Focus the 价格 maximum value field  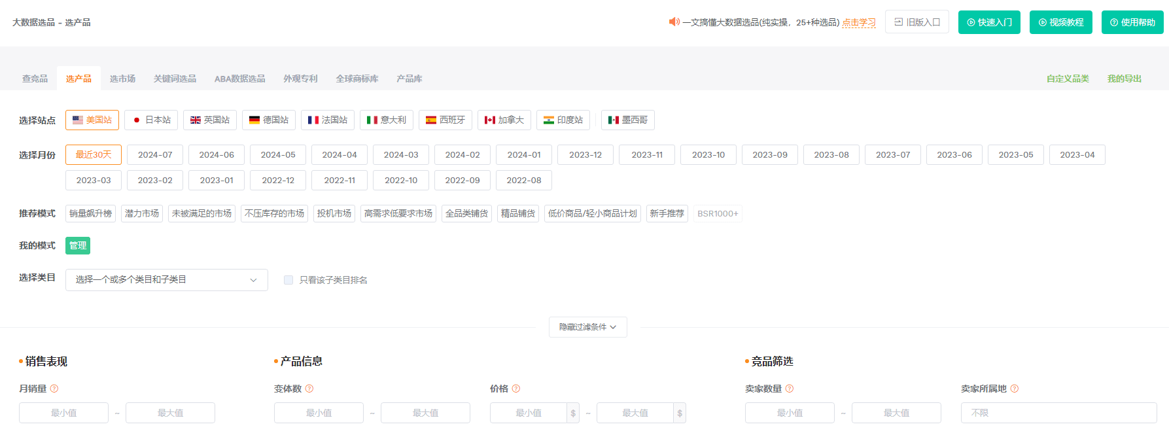coord(635,413)
